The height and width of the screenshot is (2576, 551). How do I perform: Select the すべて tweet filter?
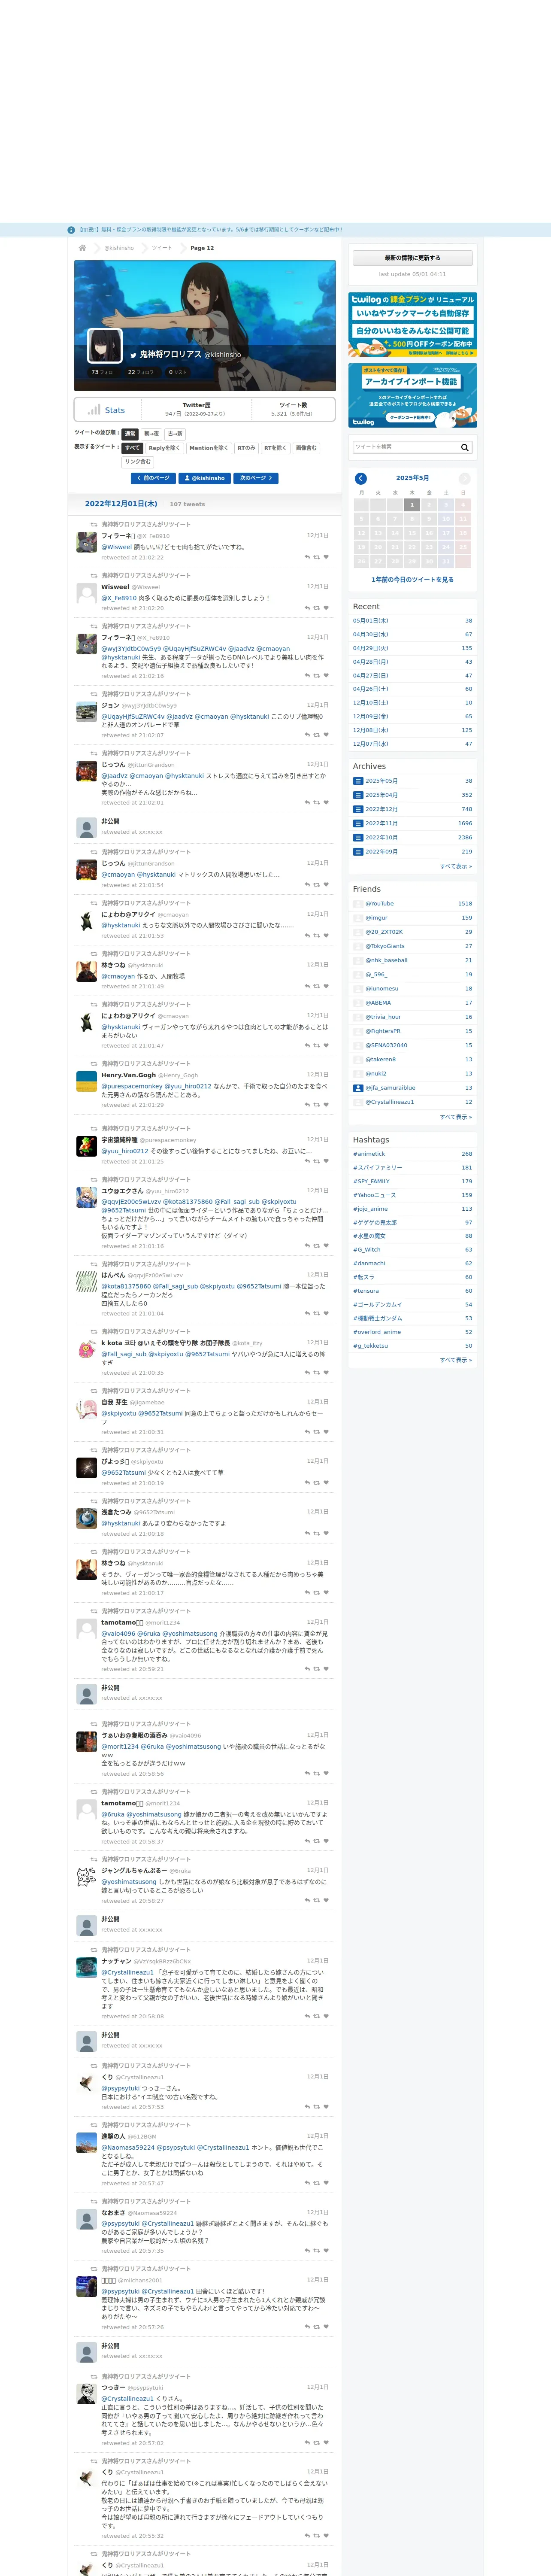(133, 448)
